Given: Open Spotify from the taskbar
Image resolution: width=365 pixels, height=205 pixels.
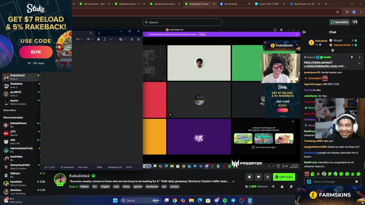Looking at the screenshot, I should [x=225, y=200].
